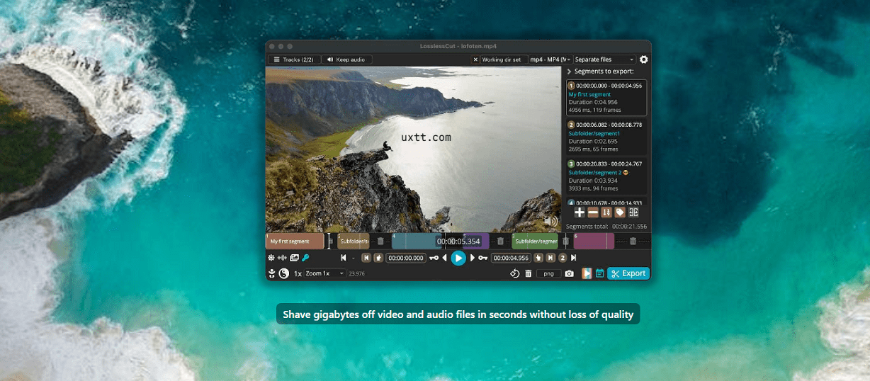Screen dimensions: 870x381
Task: Expand the Zoom 1x dropdown
Action: [324, 273]
